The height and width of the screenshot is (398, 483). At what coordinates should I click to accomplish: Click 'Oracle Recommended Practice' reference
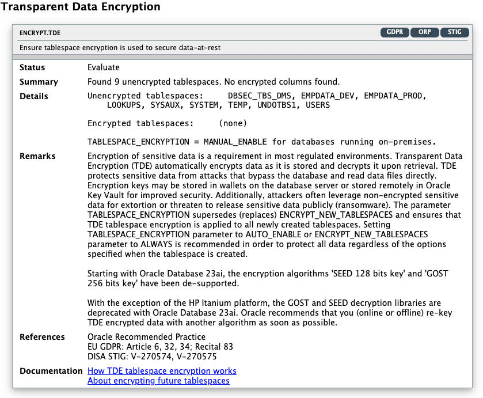146,337
